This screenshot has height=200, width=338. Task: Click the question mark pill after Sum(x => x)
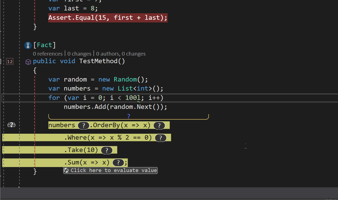118,163
